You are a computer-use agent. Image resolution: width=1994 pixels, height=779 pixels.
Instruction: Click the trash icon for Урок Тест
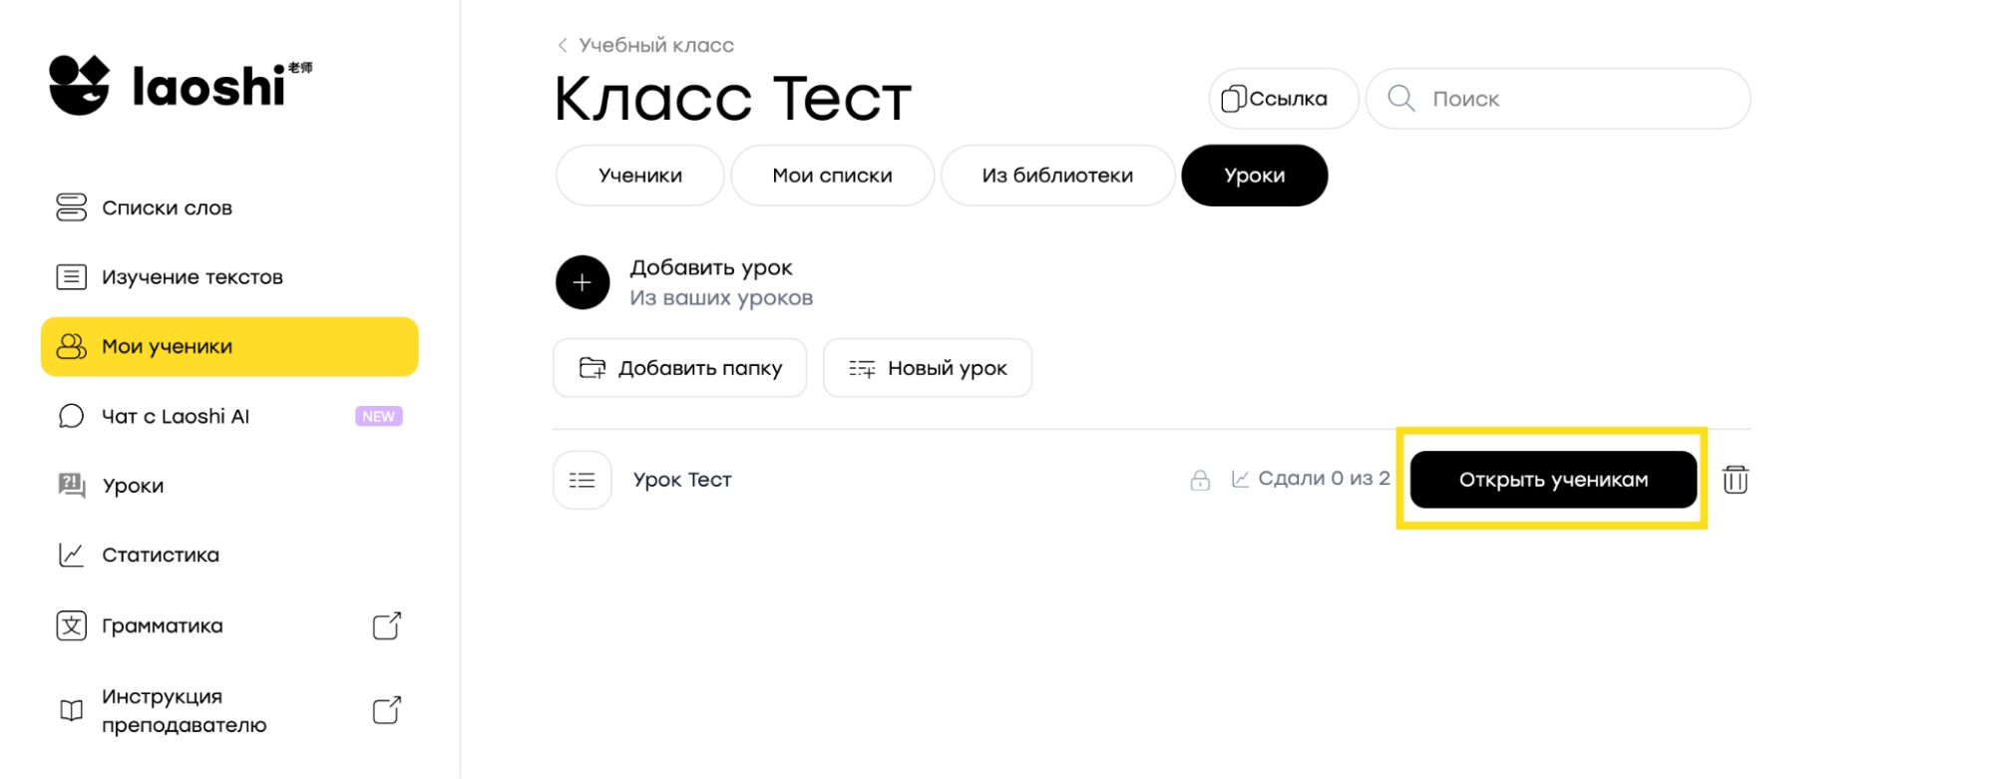pos(1735,480)
